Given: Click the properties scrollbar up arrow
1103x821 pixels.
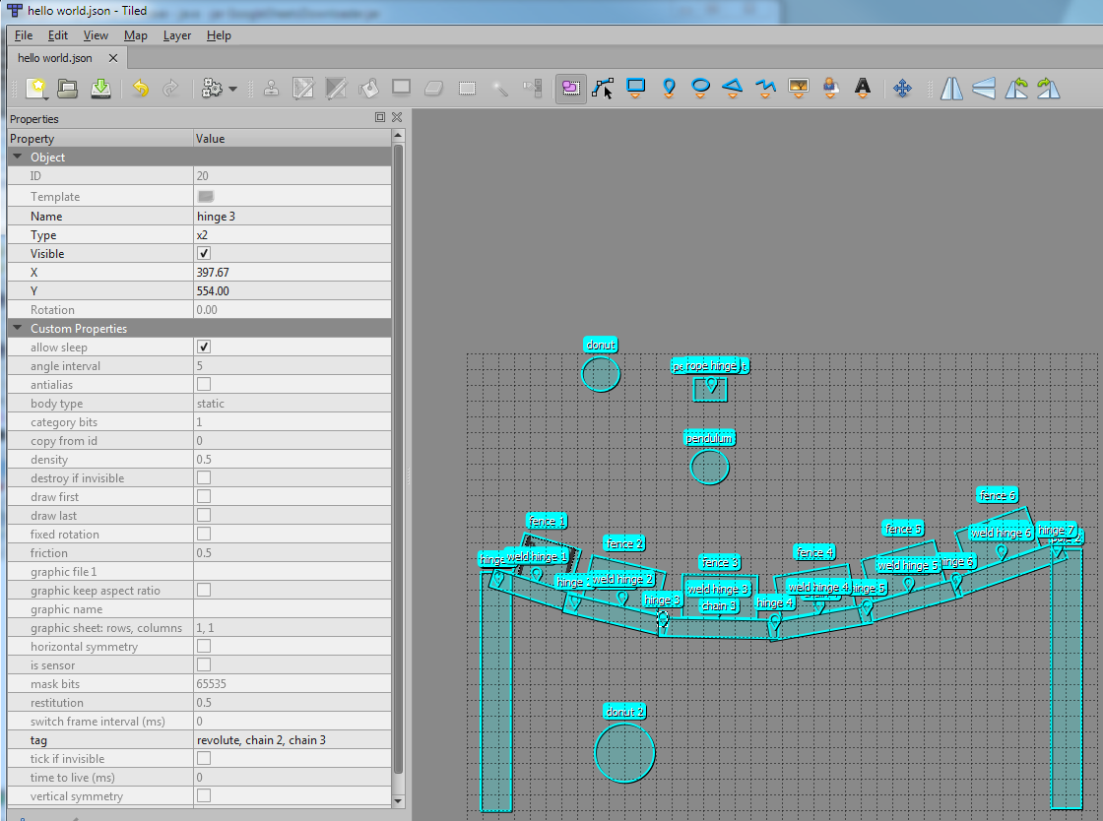Looking at the screenshot, I should tap(398, 135).
